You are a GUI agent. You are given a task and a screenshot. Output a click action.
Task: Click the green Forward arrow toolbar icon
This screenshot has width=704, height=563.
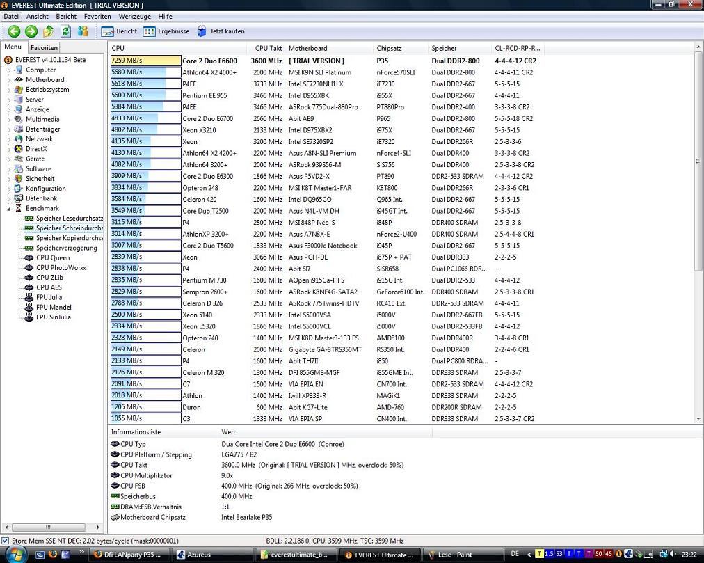[31, 31]
